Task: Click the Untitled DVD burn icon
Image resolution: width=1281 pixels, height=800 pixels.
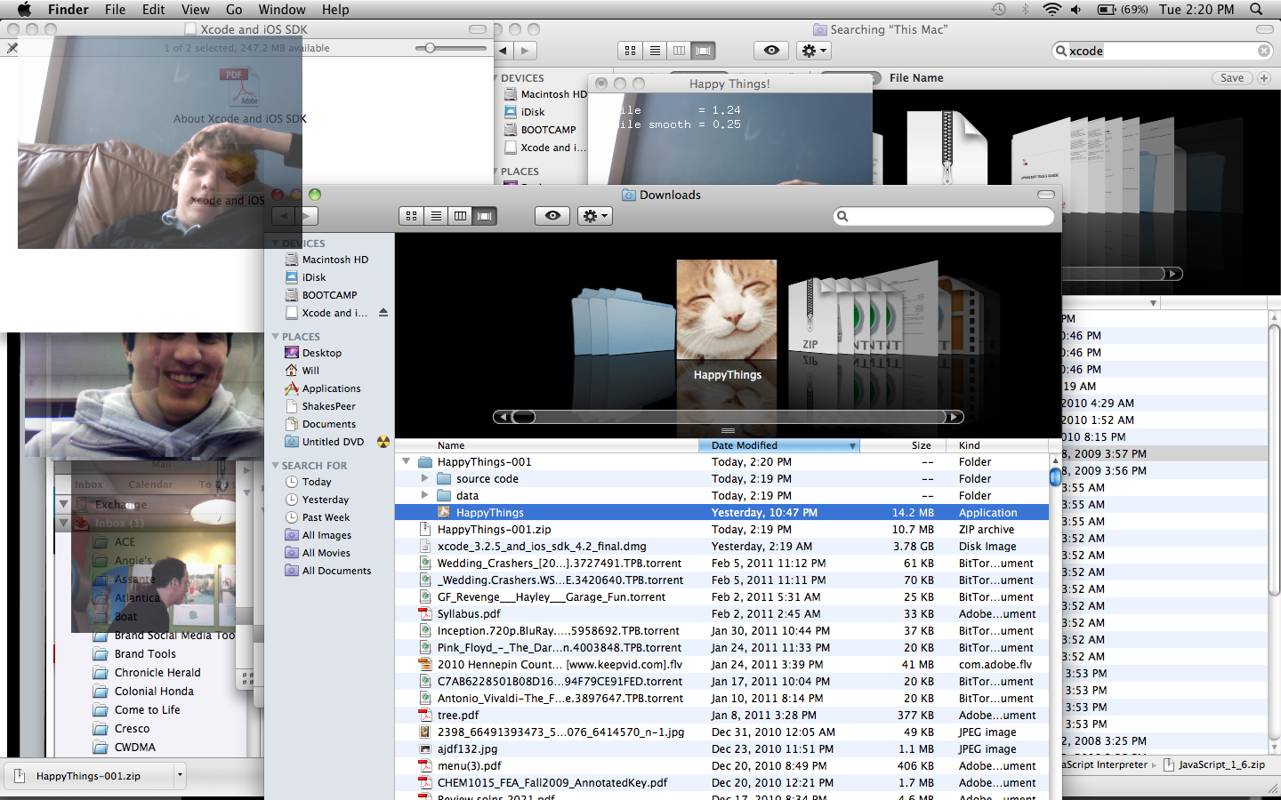Action: 383,442
